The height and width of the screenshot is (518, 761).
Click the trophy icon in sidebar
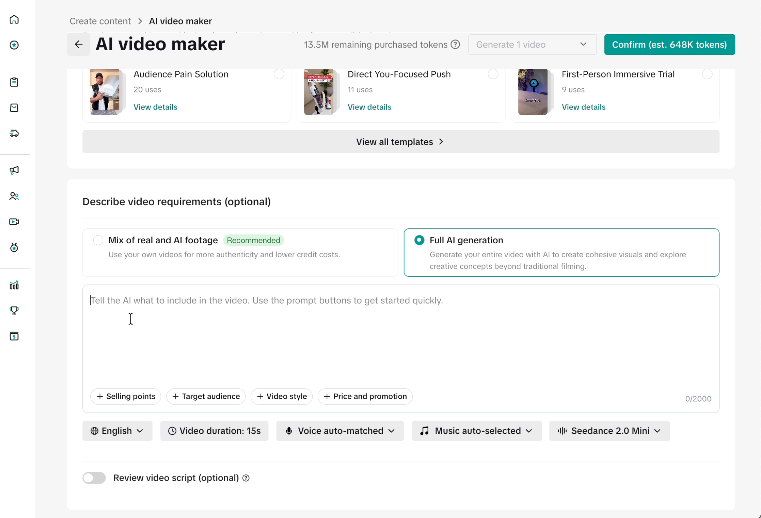(14, 310)
